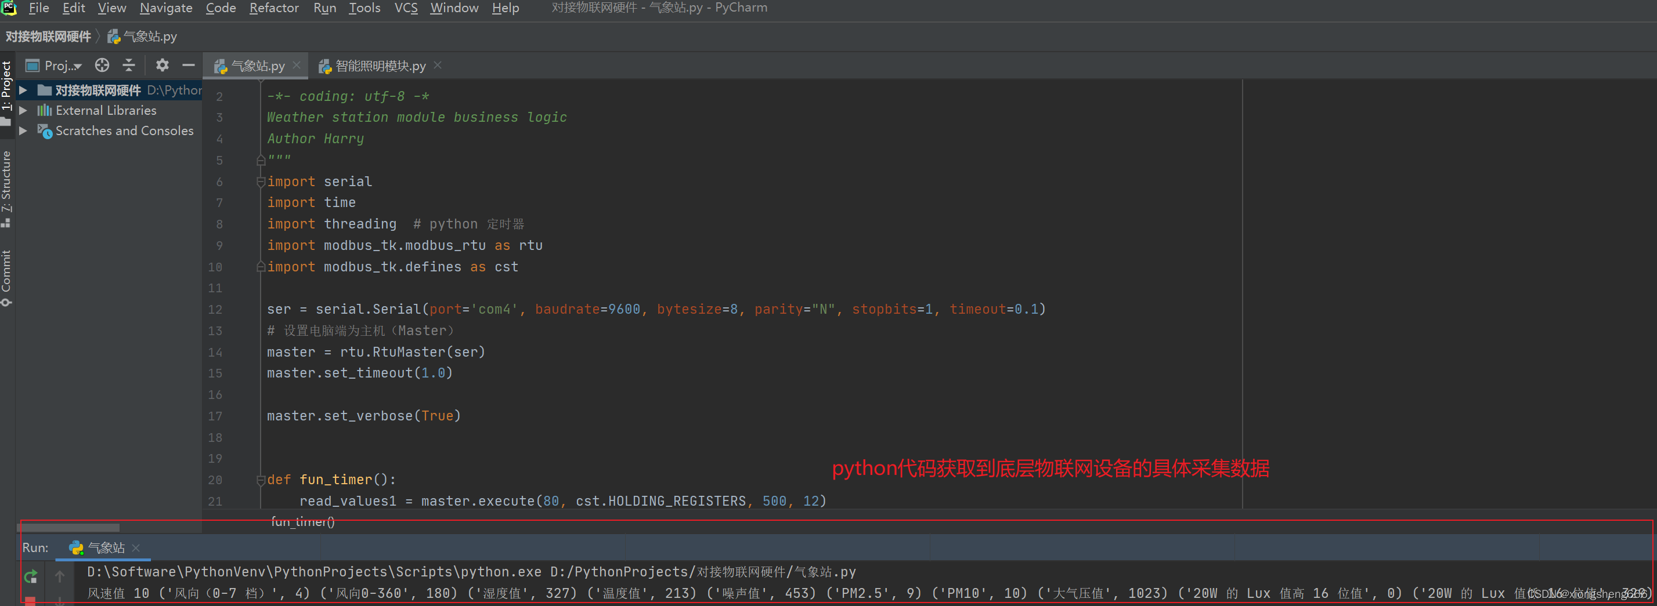
Task: Open Project panel gear settings
Action: 162,66
